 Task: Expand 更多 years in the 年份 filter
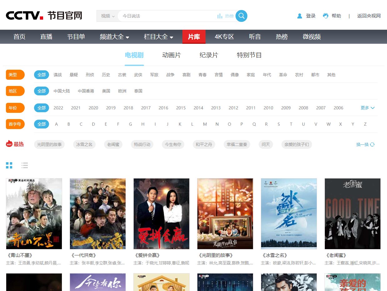tap(368, 108)
